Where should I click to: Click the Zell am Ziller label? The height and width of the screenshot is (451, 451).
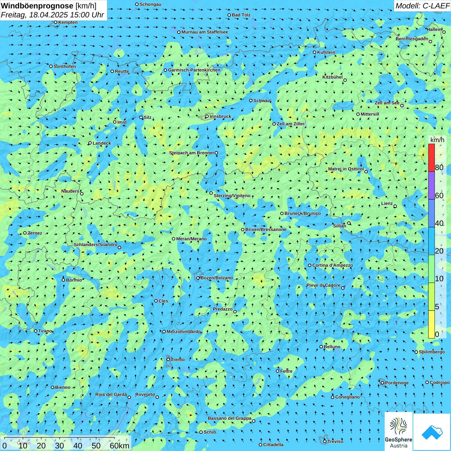pyautogui.click(x=290, y=124)
